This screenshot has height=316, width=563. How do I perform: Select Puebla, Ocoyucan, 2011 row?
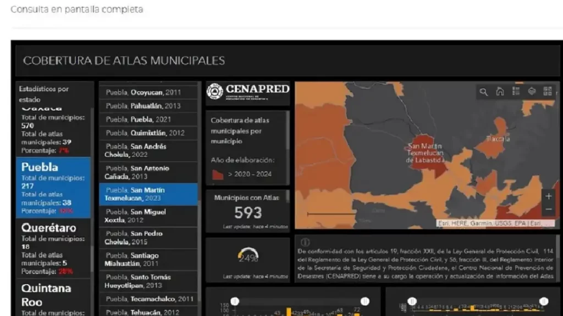click(148, 92)
